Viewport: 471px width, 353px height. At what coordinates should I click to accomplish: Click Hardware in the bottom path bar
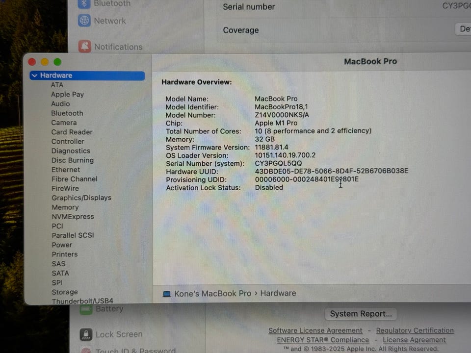[278, 293]
